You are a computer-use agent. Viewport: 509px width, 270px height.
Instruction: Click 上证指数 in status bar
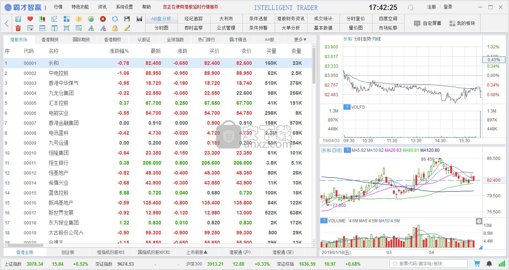[13, 264]
